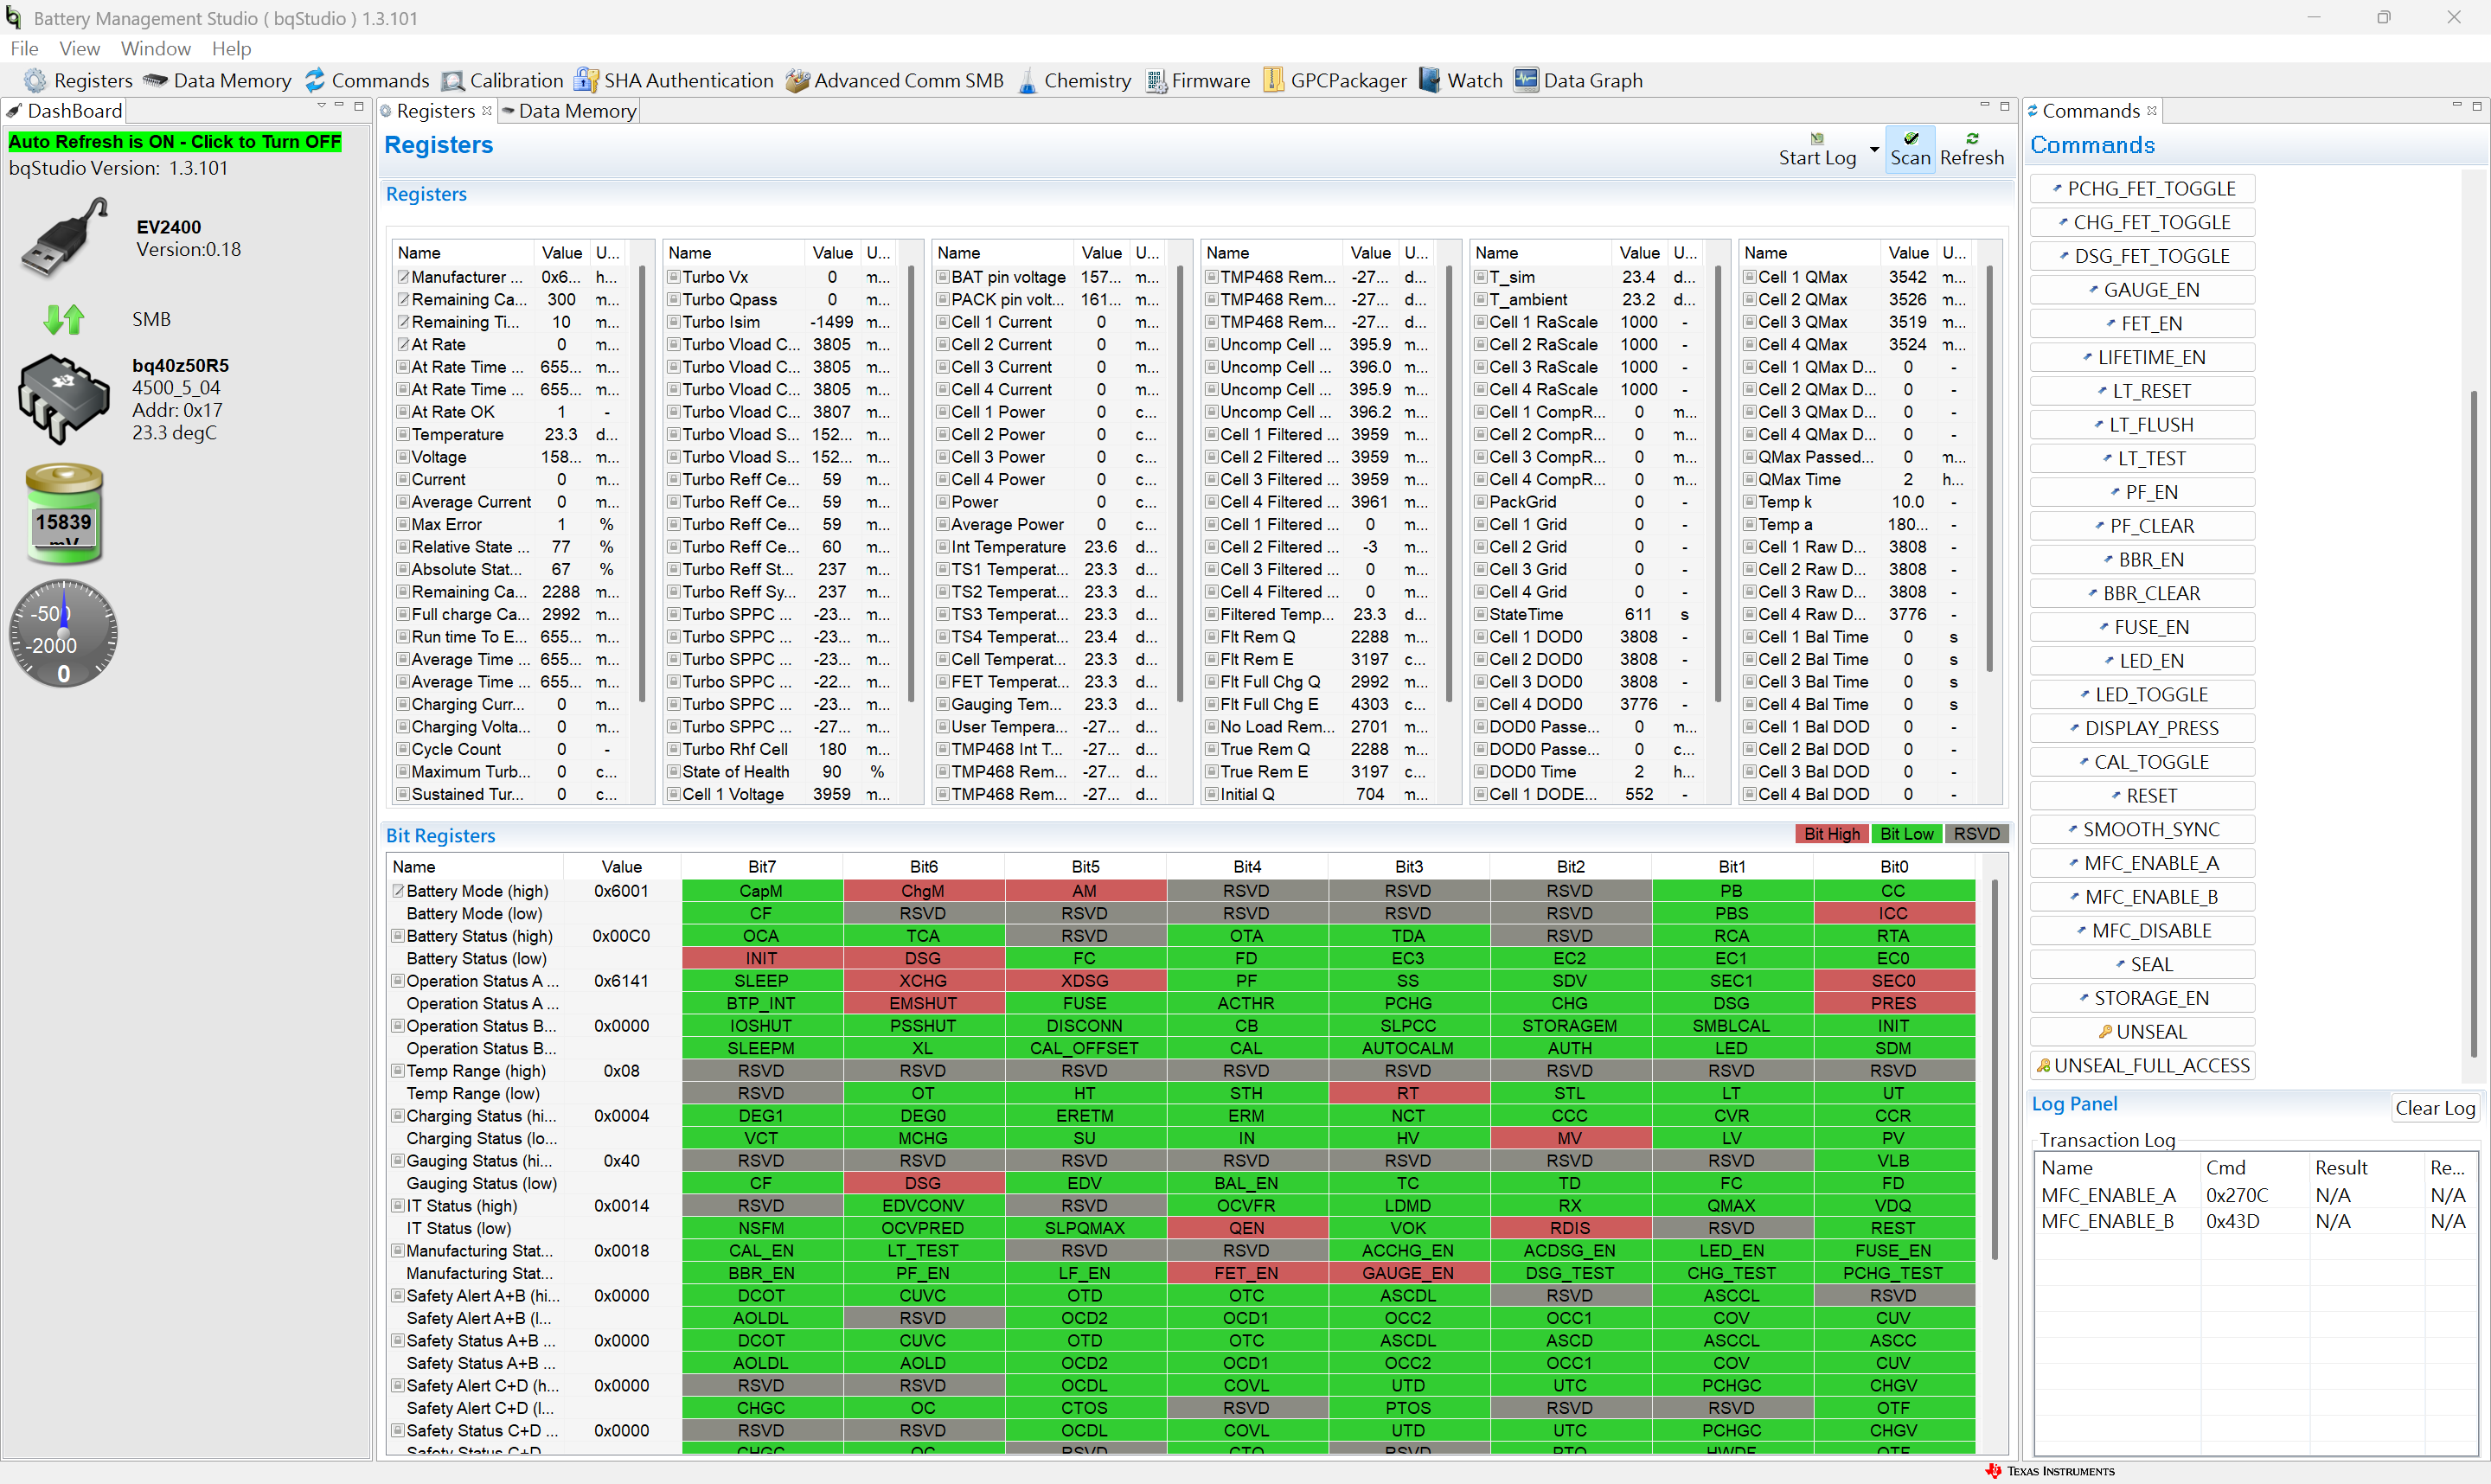Click the green Bit Low legend swatch
Screen dimensions: 2491x1484
click(1907, 834)
